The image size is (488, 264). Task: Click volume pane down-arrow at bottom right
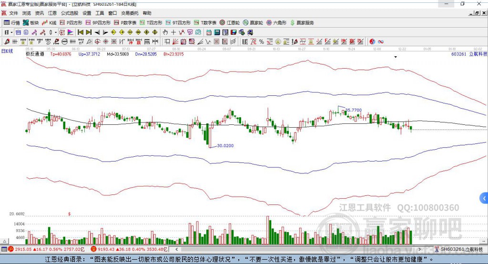[484, 241]
